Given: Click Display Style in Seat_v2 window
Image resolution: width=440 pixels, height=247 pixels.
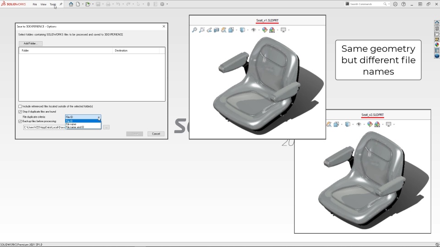Looking at the screenshot, I should click(x=348, y=124).
